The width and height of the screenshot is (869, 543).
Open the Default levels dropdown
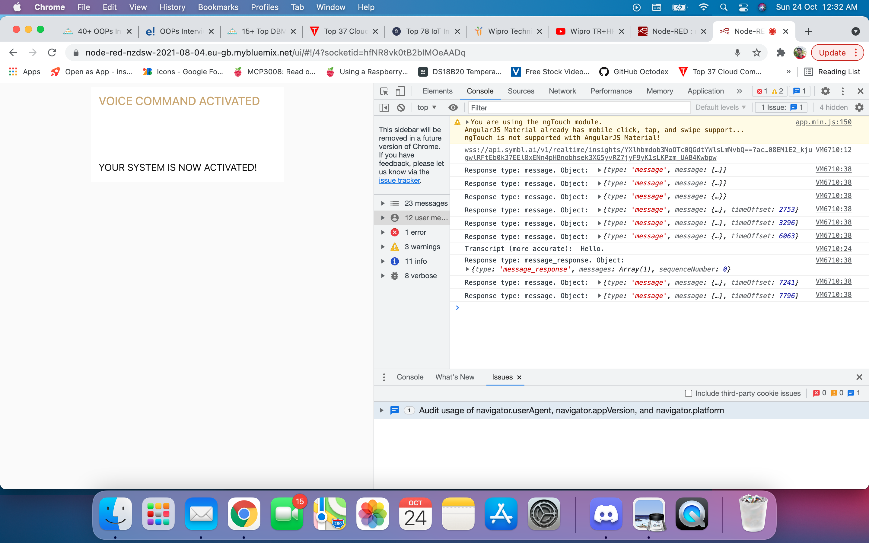point(720,107)
